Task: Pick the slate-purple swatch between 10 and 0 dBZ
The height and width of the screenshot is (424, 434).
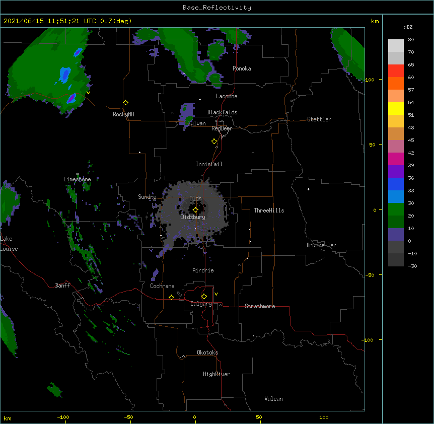Action: coord(396,235)
